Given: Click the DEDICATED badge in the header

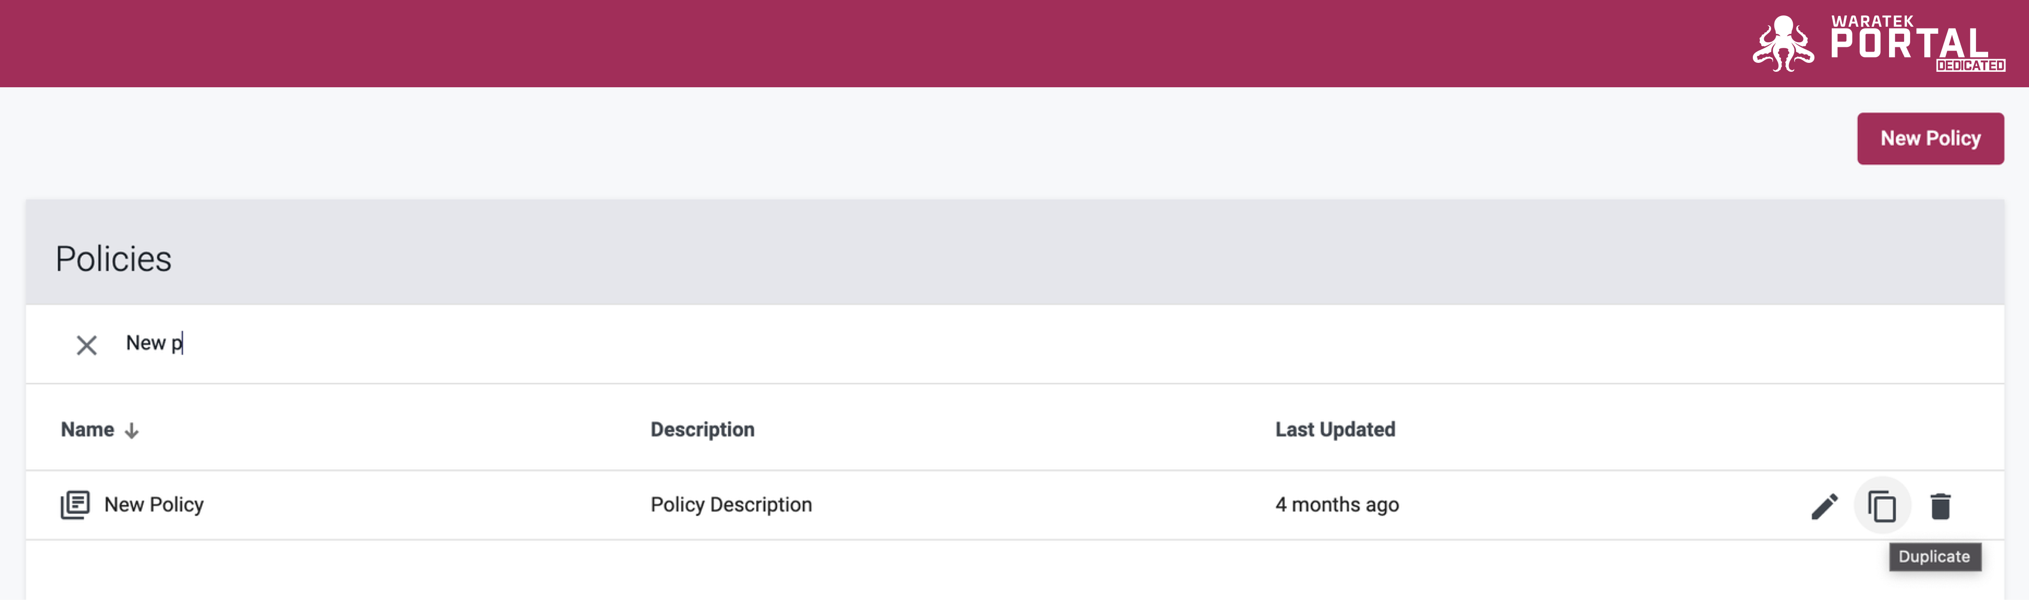Looking at the screenshot, I should tap(1970, 66).
